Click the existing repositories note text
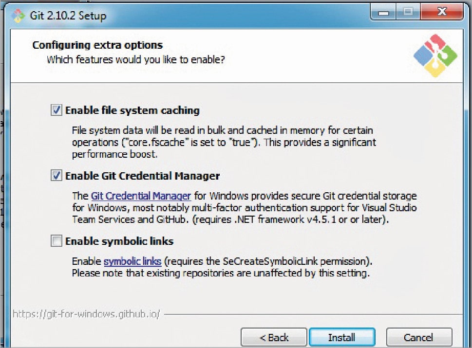Screen dimensions: 472x348 221,273
